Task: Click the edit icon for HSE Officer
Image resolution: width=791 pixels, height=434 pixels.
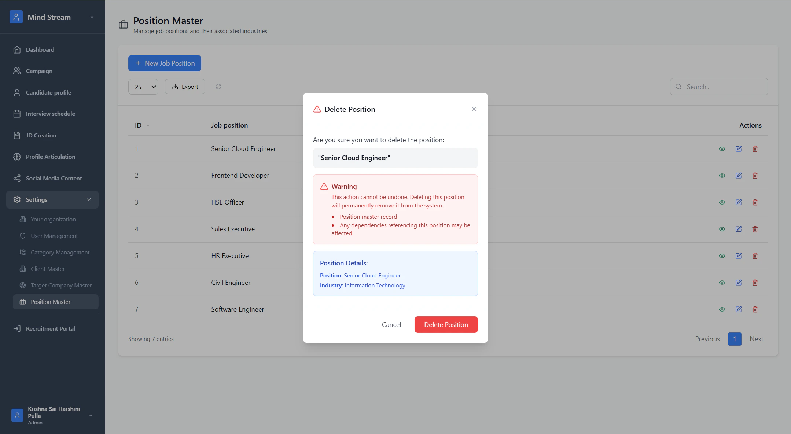Action: (x=739, y=202)
